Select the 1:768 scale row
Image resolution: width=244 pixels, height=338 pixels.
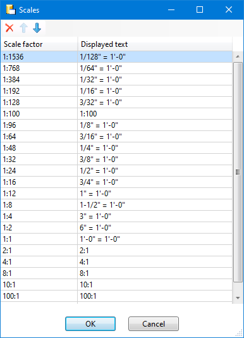(x=116, y=68)
